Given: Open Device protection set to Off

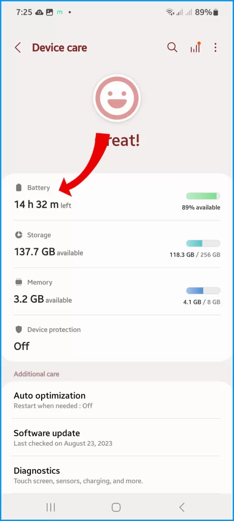Looking at the screenshot, I should (x=117, y=338).
